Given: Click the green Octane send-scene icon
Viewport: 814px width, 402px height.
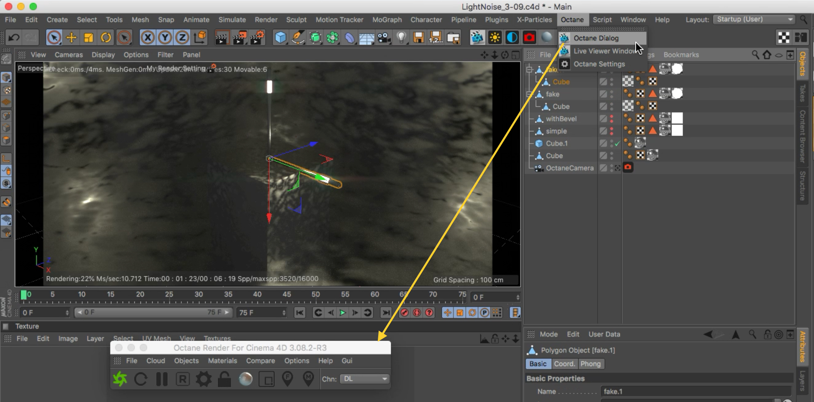Looking at the screenshot, I should 120,379.
